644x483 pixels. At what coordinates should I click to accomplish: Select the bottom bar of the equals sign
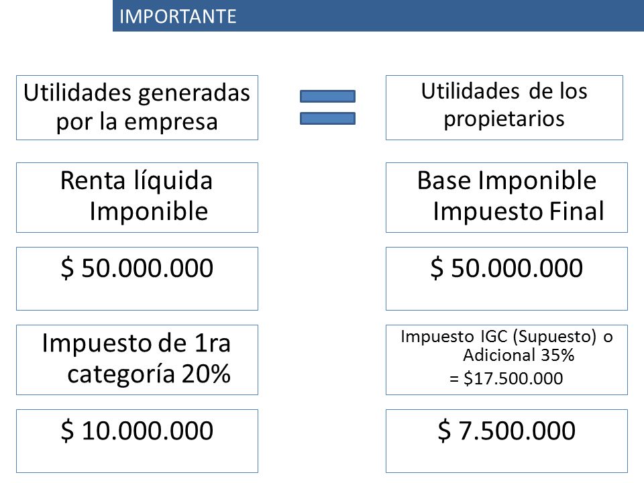point(327,118)
